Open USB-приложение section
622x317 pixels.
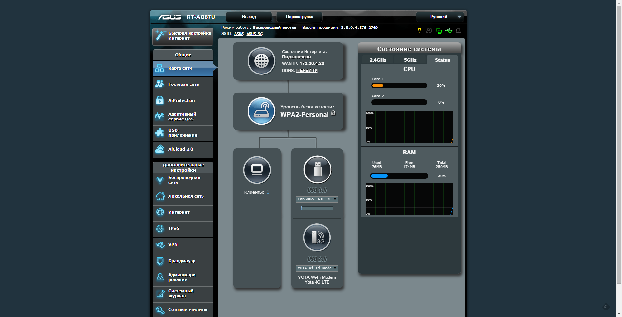183,133
